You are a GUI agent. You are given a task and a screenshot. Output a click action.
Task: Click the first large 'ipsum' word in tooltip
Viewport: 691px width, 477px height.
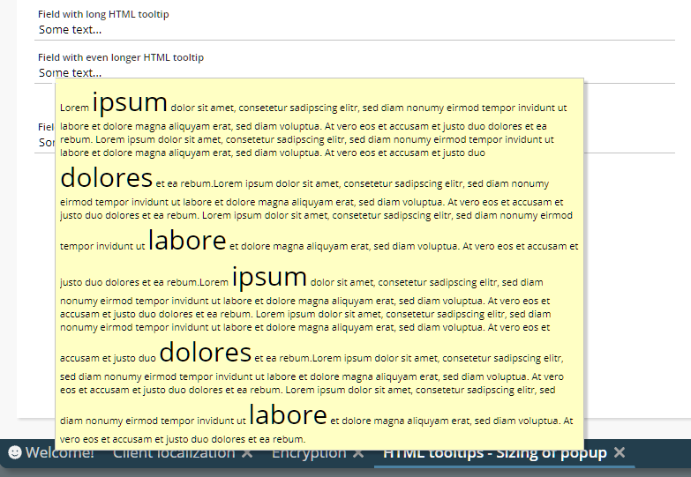point(130,102)
